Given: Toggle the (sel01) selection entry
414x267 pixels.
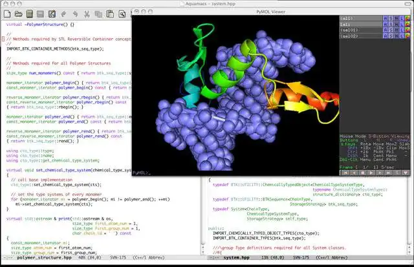Looking at the screenshot, I should click(361, 30).
